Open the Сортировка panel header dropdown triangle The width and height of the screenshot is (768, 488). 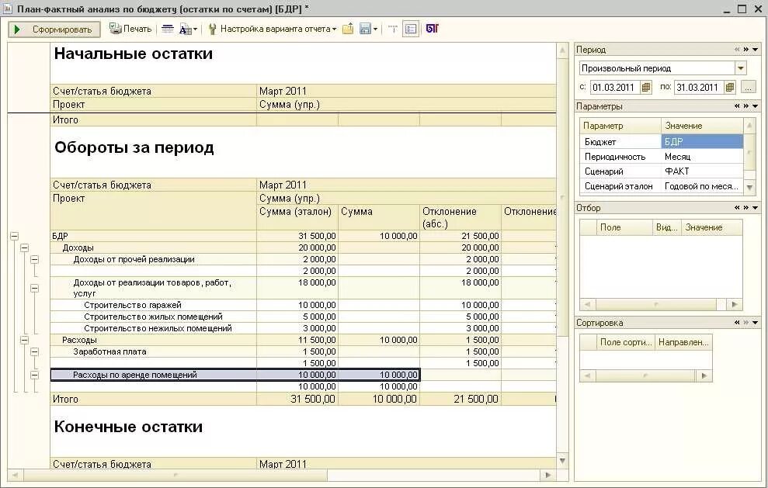756,323
